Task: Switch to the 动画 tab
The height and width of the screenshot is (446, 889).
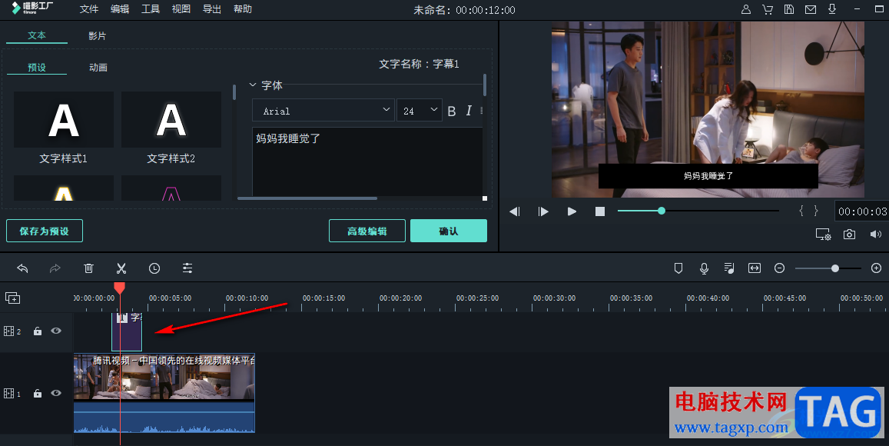Action: (98, 68)
